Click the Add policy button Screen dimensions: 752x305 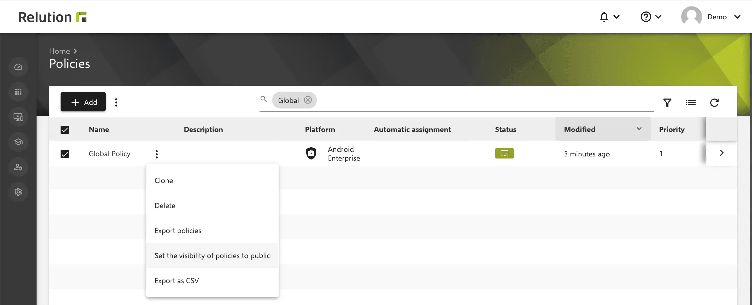coord(83,102)
